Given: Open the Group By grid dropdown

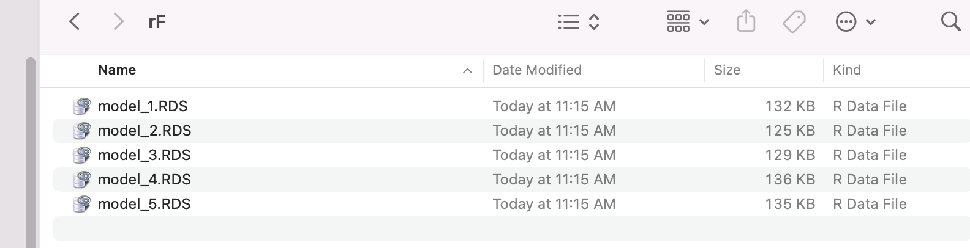Looking at the screenshot, I should tap(688, 22).
